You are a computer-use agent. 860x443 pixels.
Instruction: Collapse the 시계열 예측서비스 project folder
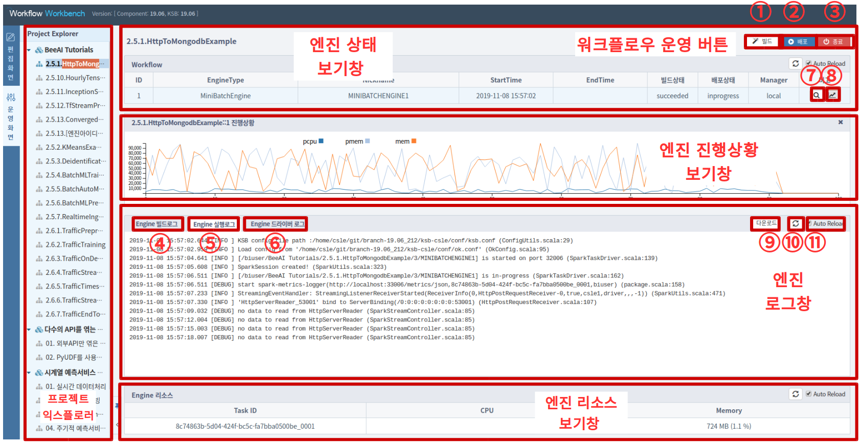29,372
